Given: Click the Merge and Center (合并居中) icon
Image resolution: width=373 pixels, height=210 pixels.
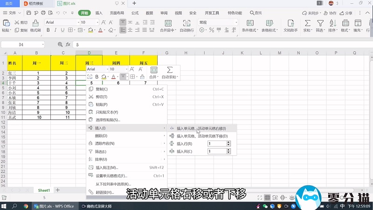Looking at the screenshot, I should (x=166, y=23).
